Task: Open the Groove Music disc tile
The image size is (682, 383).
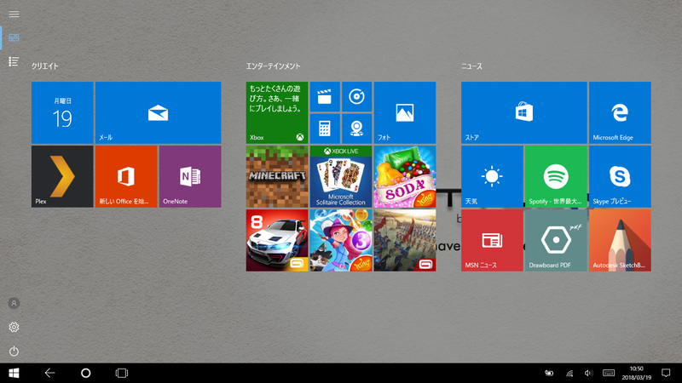Action: [356, 97]
